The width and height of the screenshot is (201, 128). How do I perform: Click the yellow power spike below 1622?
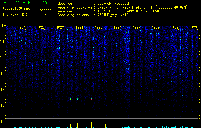(x=45, y=125)
